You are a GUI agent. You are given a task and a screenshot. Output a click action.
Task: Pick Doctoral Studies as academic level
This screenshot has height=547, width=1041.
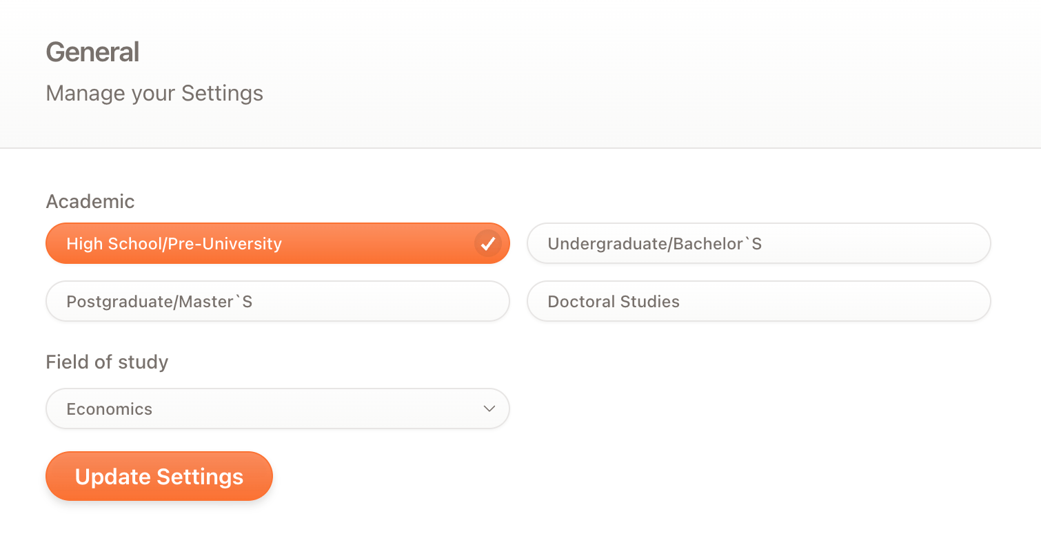pyautogui.click(x=759, y=301)
